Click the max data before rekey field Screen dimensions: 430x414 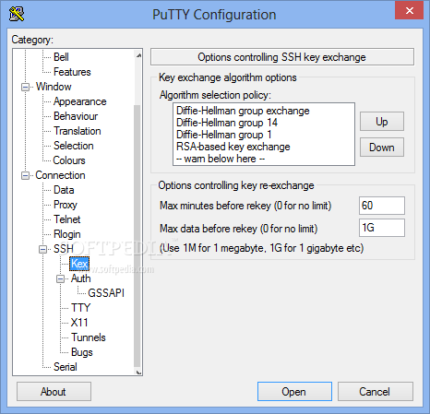click(x=382, y=228)
